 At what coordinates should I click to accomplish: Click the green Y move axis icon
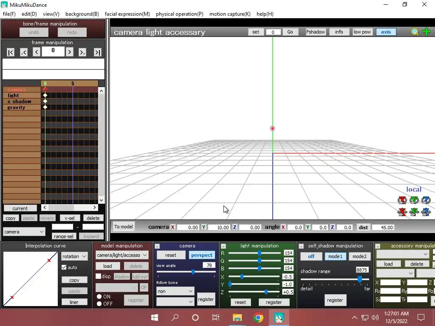pos(414,212)
